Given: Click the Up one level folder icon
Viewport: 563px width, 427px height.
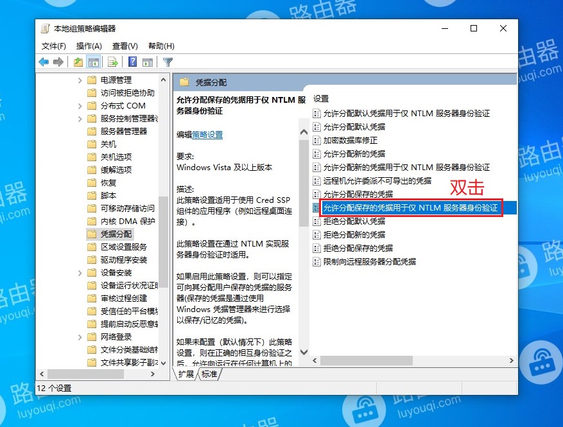Looking at the screenshot, I should coord(78,62).
